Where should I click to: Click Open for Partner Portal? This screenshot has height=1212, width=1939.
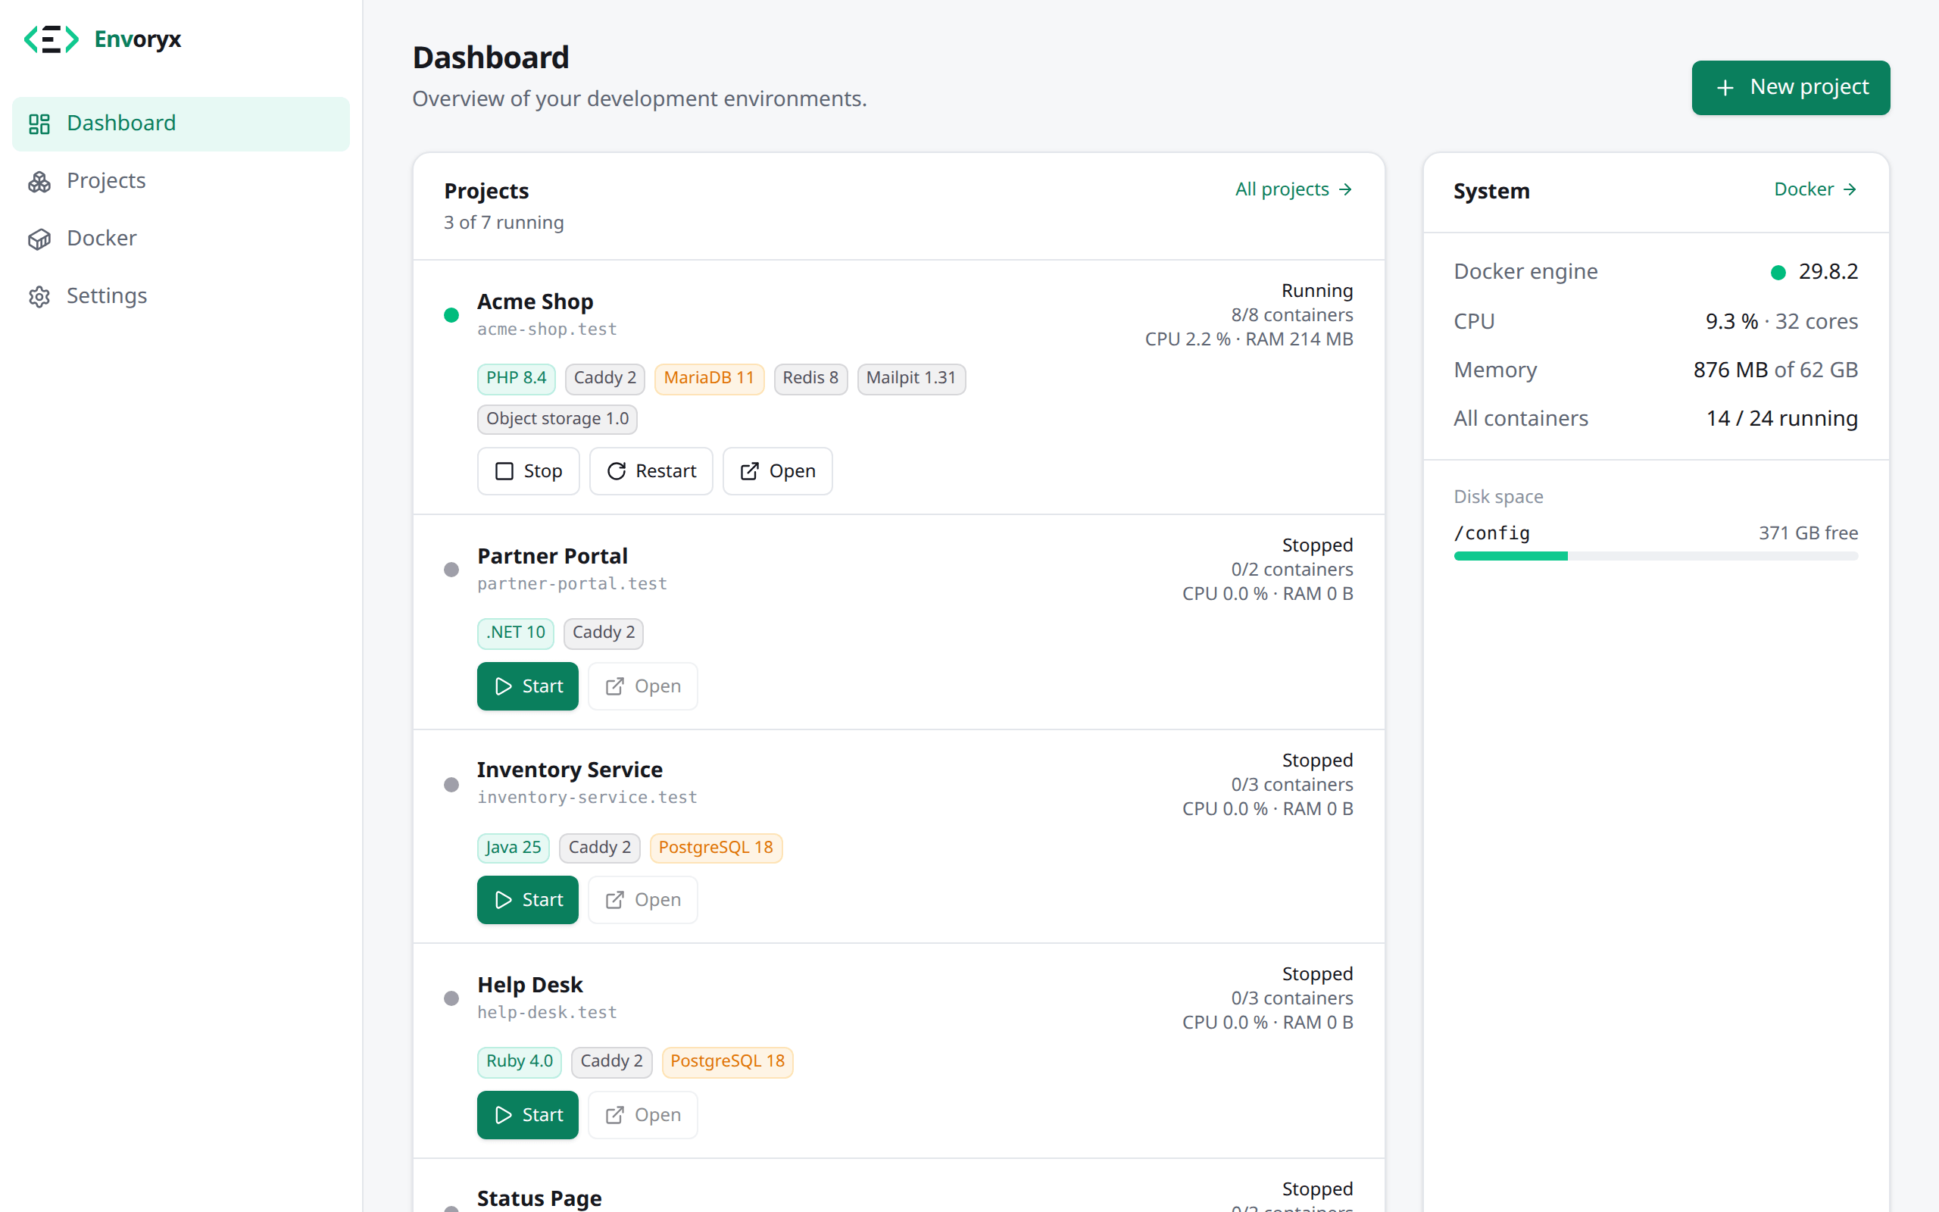click(642, 686)
